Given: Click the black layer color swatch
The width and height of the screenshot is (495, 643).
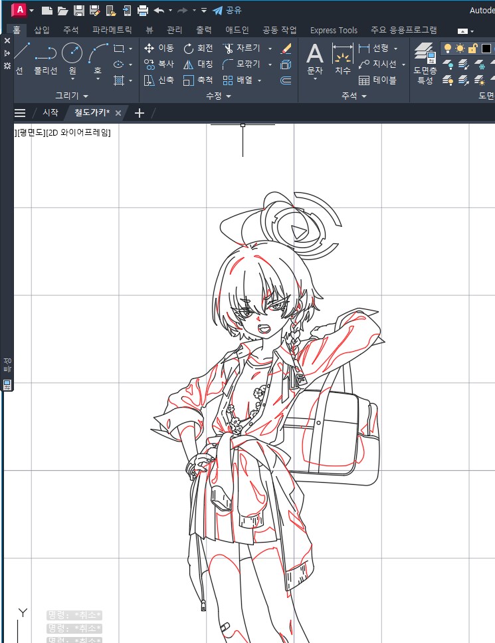Looking at the screenshot, I should [486, 49].
